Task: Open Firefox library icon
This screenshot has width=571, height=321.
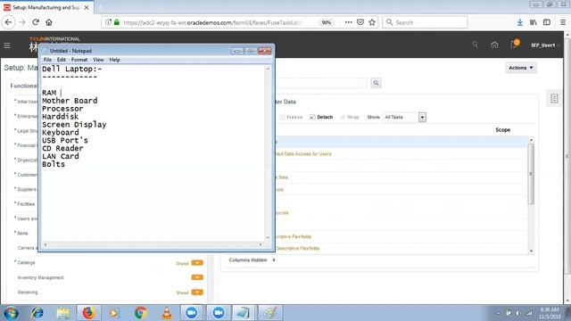Action: 534,22
